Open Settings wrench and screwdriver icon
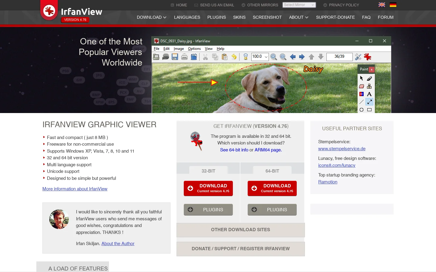 tap(358, 57)
